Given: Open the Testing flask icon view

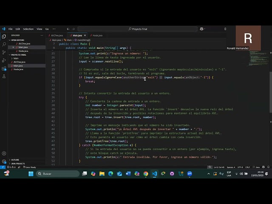Looking at the screenshot, I should click(4, 76).
